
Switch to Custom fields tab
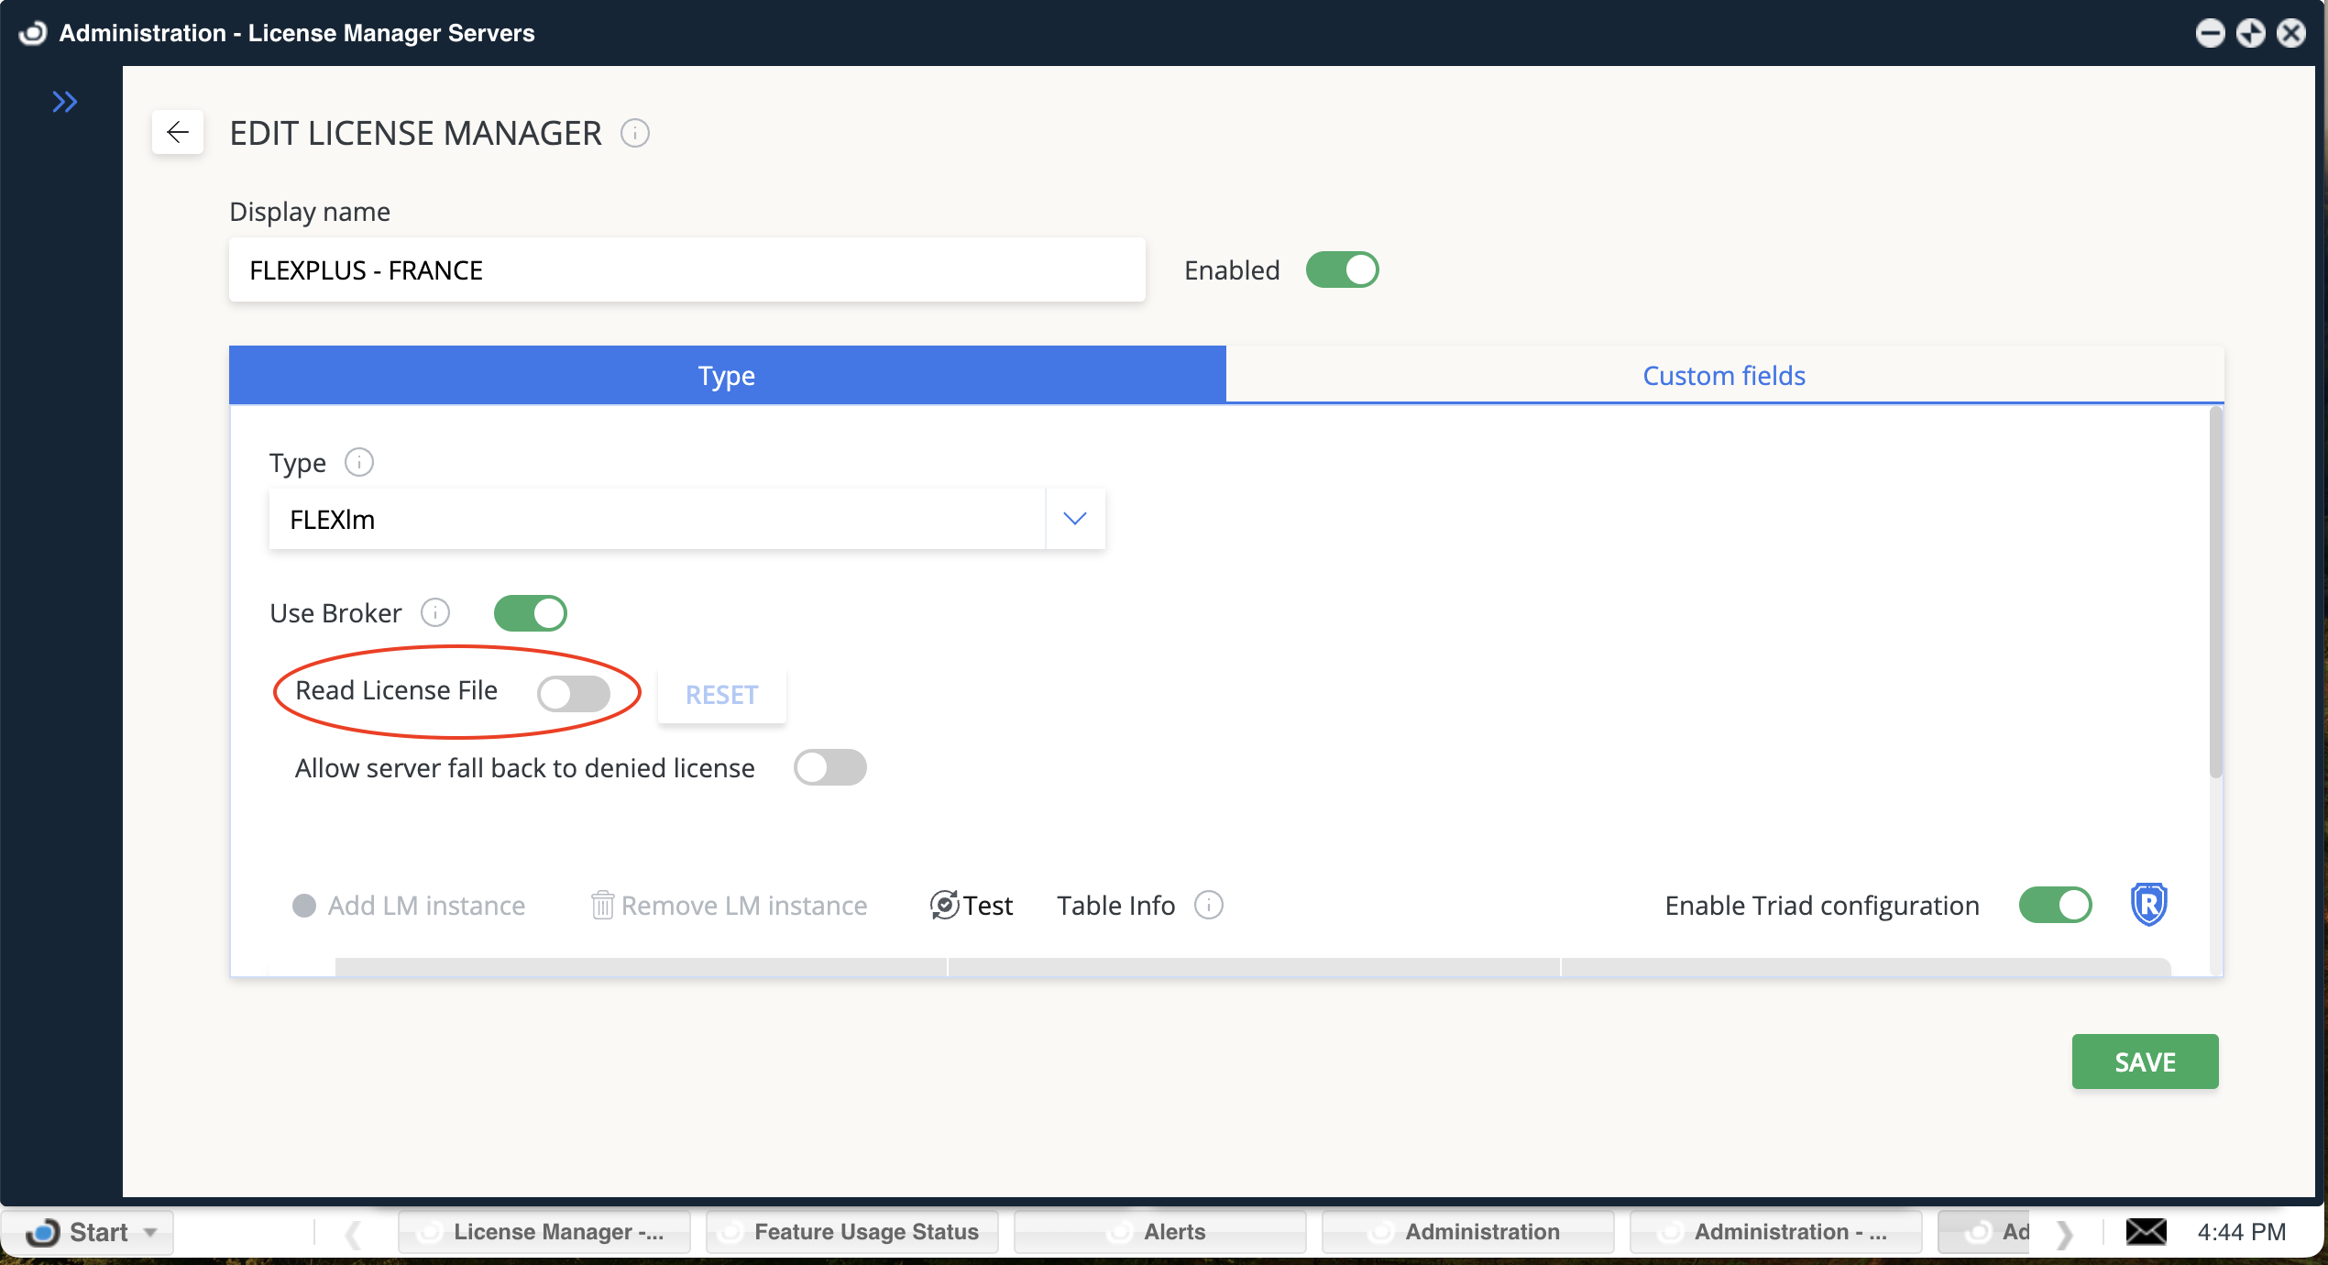[1723, 375]
